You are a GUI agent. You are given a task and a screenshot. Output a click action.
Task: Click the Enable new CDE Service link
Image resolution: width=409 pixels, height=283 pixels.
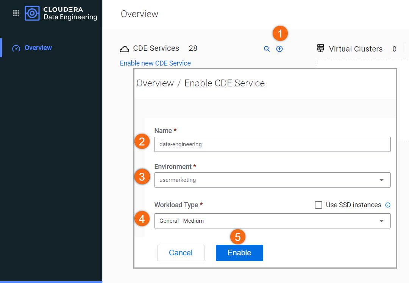point(155,63)
